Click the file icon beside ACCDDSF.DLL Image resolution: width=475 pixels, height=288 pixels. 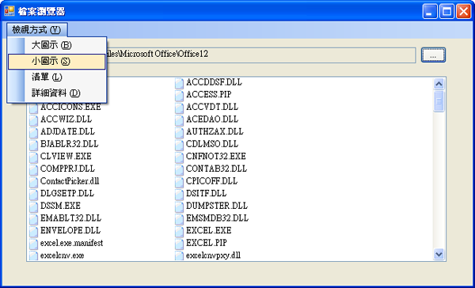point(180,83)
